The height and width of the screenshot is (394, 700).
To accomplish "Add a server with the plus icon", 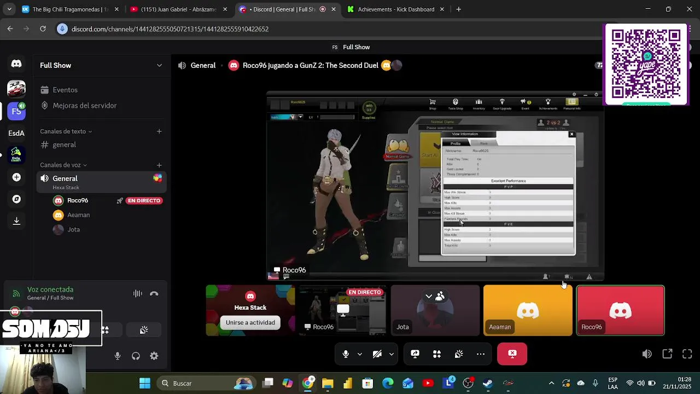I will point(16,177).
